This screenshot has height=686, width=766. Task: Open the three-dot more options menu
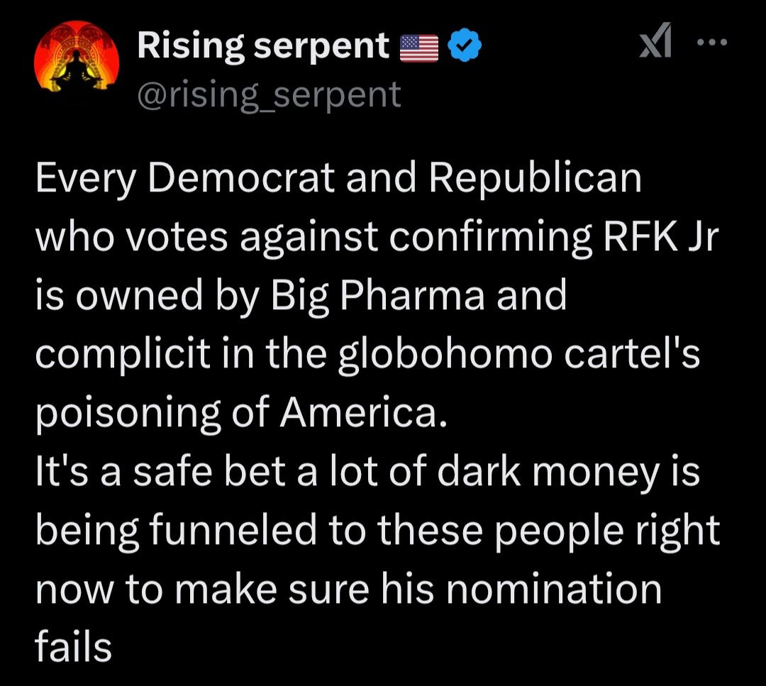[x=712, y=43]
